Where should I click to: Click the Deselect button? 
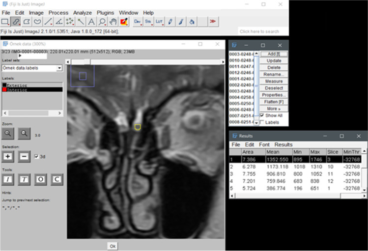[274, 88]
